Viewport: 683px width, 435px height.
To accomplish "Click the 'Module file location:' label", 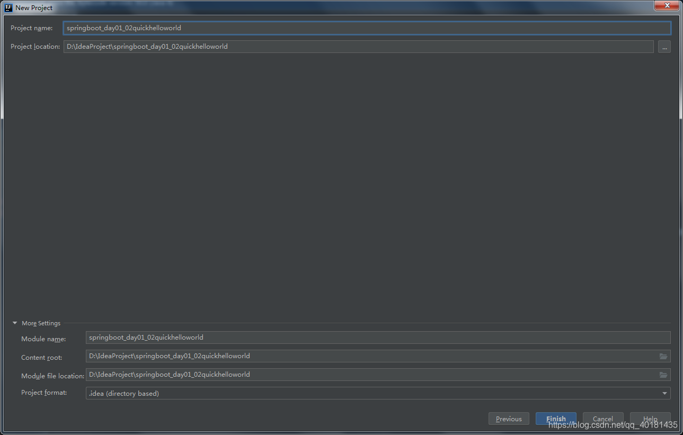I will click(53, 376).
